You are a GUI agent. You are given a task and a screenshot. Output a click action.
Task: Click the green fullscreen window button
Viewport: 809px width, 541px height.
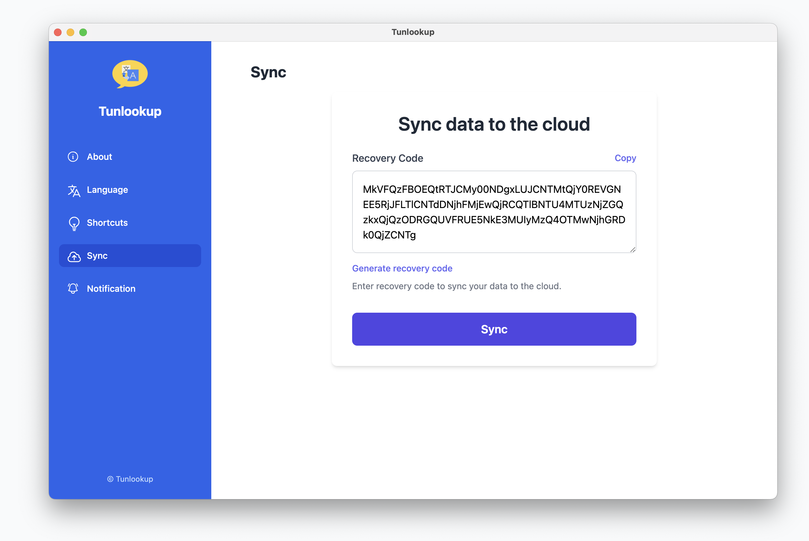click(x=83, y=32)
